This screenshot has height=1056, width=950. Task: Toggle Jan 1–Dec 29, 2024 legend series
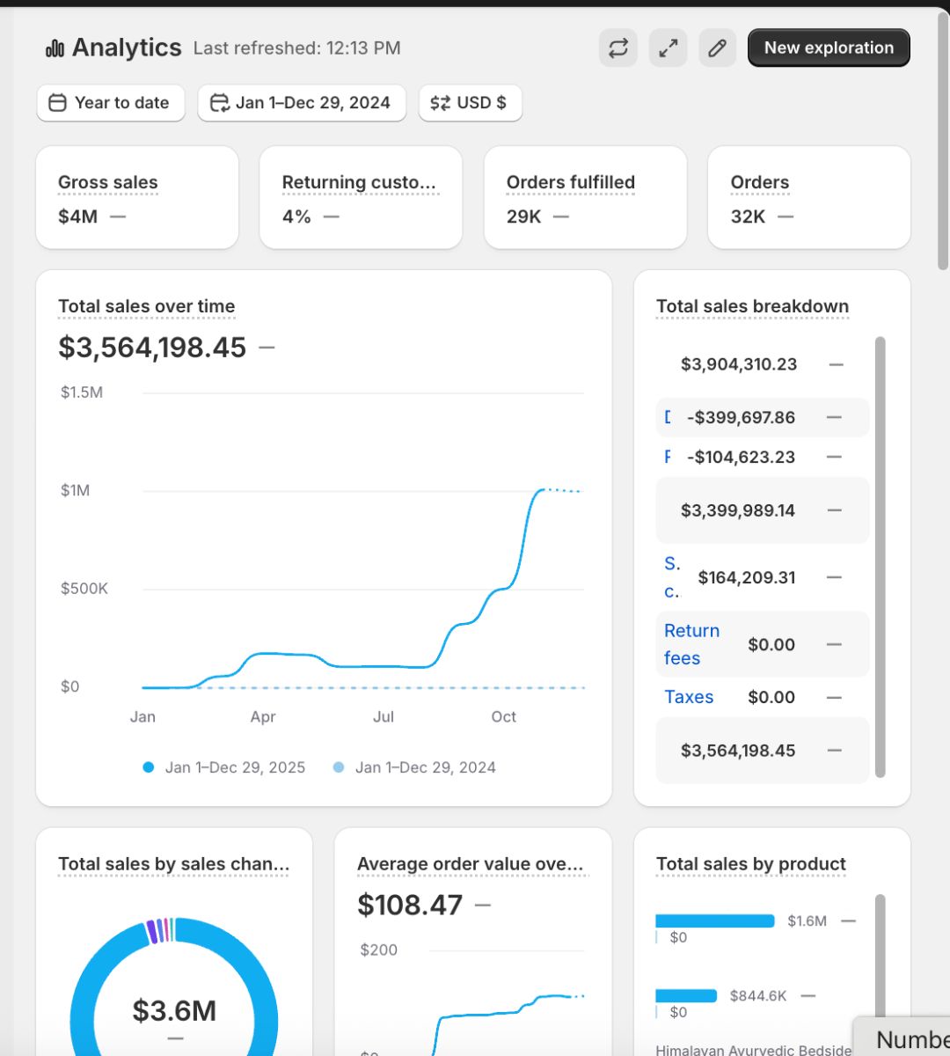(414, 767)
